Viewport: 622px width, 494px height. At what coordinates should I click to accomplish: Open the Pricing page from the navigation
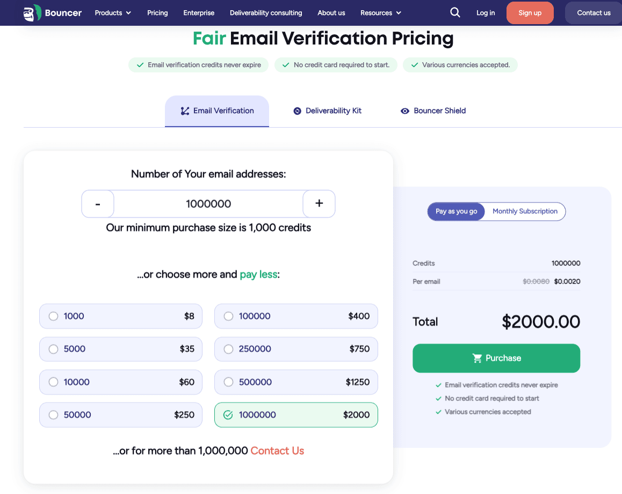click(x=157, y=12)
